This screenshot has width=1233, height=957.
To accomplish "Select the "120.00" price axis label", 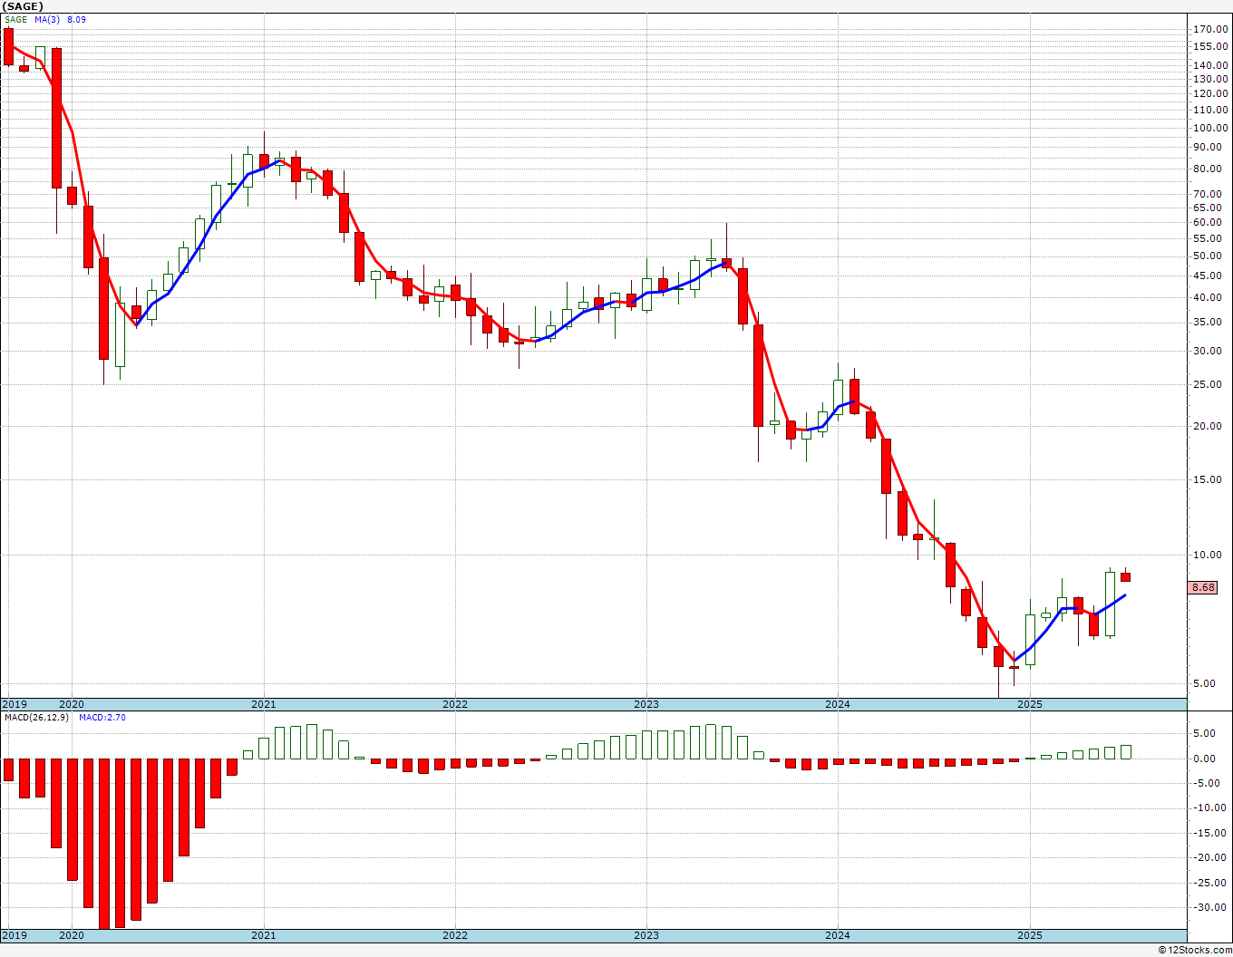I will point(1211,93).
